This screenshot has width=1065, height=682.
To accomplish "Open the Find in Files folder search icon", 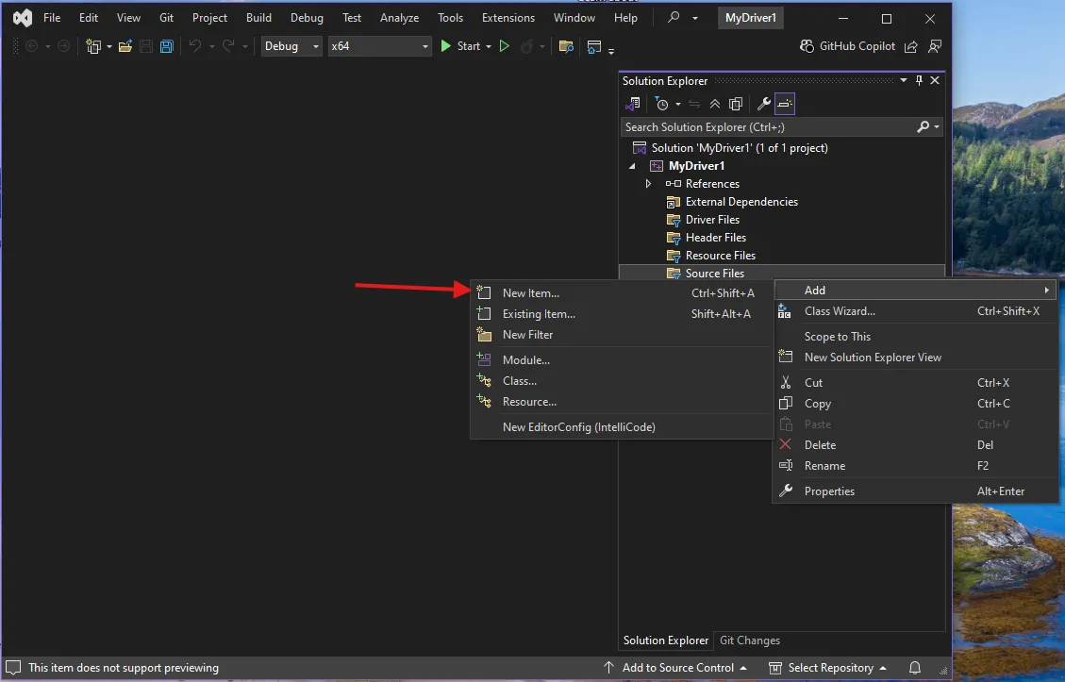I will (x=566, y=46).
